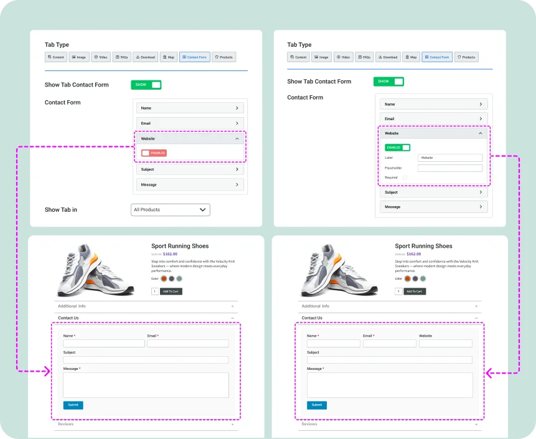
Task: Select the Download tab type in right panel
Action: 387,57
